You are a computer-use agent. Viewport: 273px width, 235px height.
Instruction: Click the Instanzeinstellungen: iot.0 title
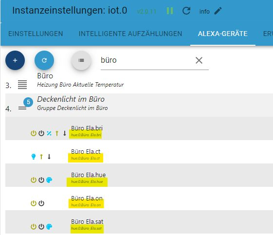click(70, 11)
